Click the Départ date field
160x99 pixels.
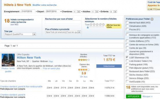52,11
